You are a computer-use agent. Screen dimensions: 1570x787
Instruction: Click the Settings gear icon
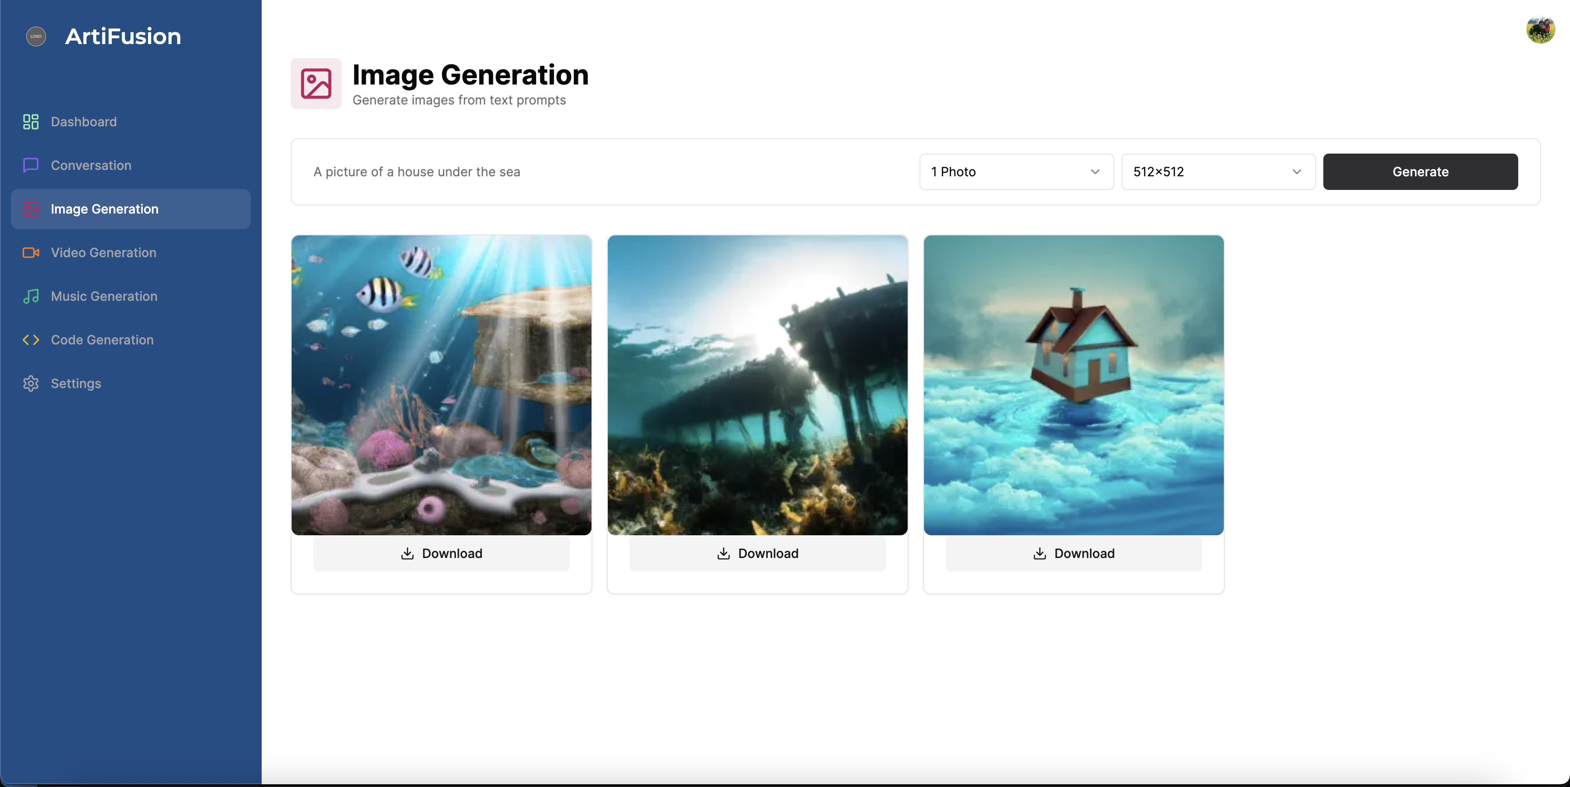coord(30,384)
